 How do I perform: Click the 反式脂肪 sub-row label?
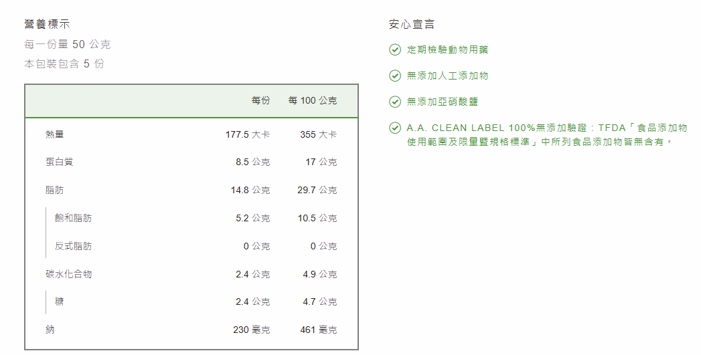74,246
